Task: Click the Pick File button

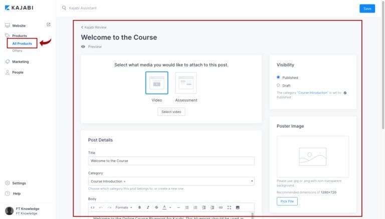Action: (287, 201)
